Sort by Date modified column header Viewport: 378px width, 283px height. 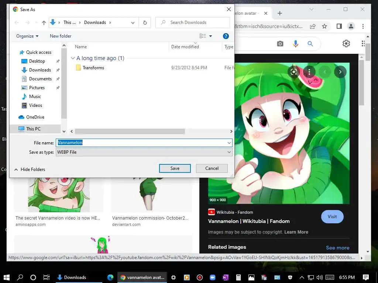coord(185,47)
